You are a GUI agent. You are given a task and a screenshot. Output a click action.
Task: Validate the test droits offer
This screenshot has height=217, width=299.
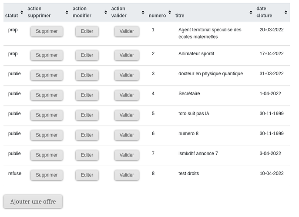[127, 175]
